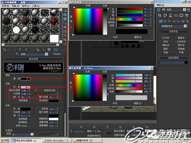This screenshot has height=143, width=191.
Task: Open the 选项 menu in material editor
Action: click(x=26, y=6)
